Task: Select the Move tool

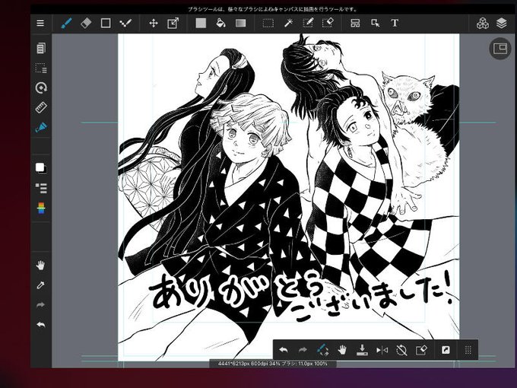Action: coord(154,23)
